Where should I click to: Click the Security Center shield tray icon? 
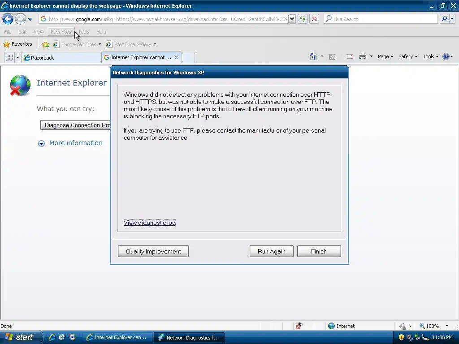[x=401, y=337]
